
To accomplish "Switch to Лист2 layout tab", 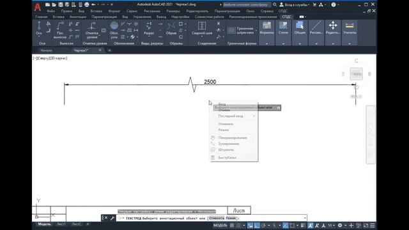I will click(76, 224).
